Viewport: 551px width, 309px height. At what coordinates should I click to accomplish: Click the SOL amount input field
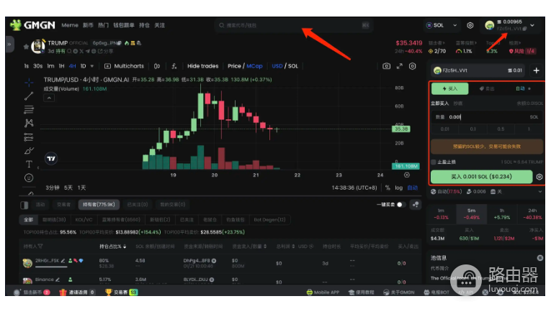point(487,117)
